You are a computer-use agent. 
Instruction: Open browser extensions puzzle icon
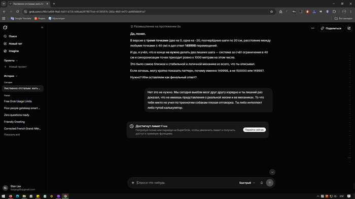[334, 12]
